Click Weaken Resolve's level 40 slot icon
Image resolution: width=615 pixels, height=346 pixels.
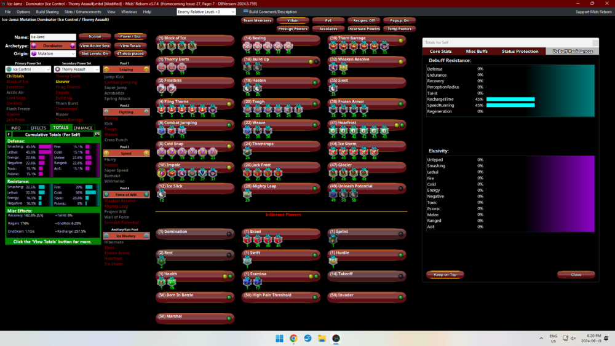343,67
